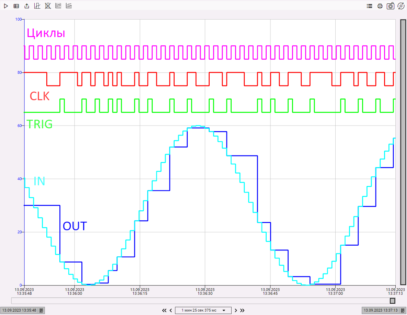Jump forward with the double-right arrow
The image size is (407, 315).
pyautogui.click(x=242, y=310)
